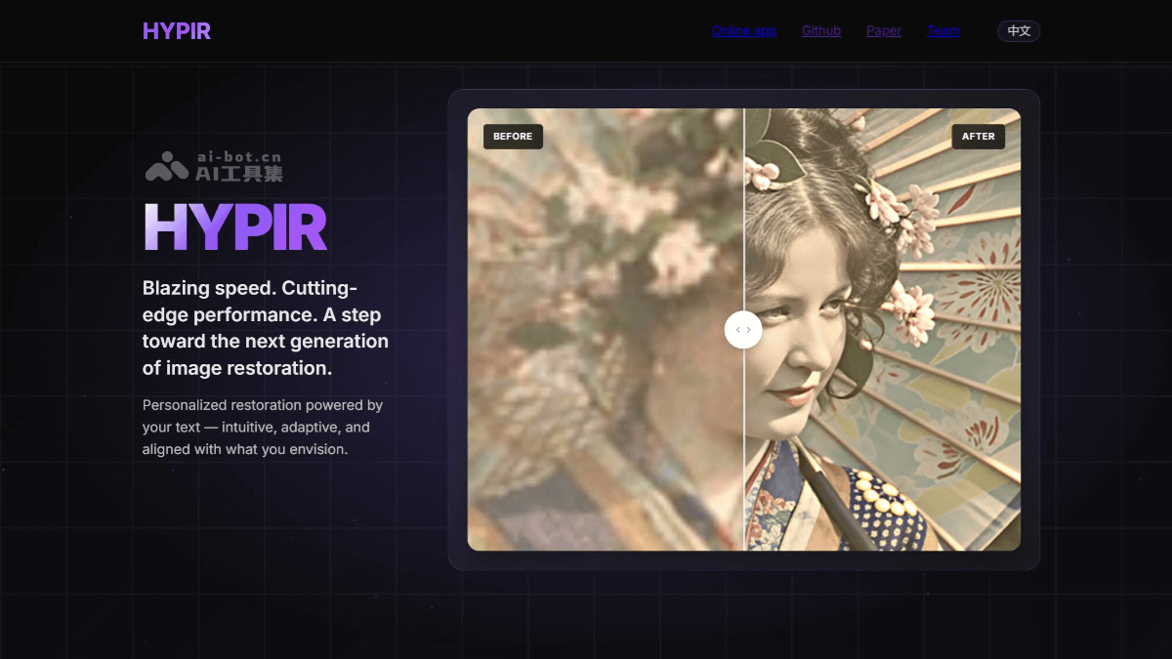Click the large gradient HYPIR heading
Image resolution: width=1172 pixels, height=659 pixels.
[x=235, y=227]
